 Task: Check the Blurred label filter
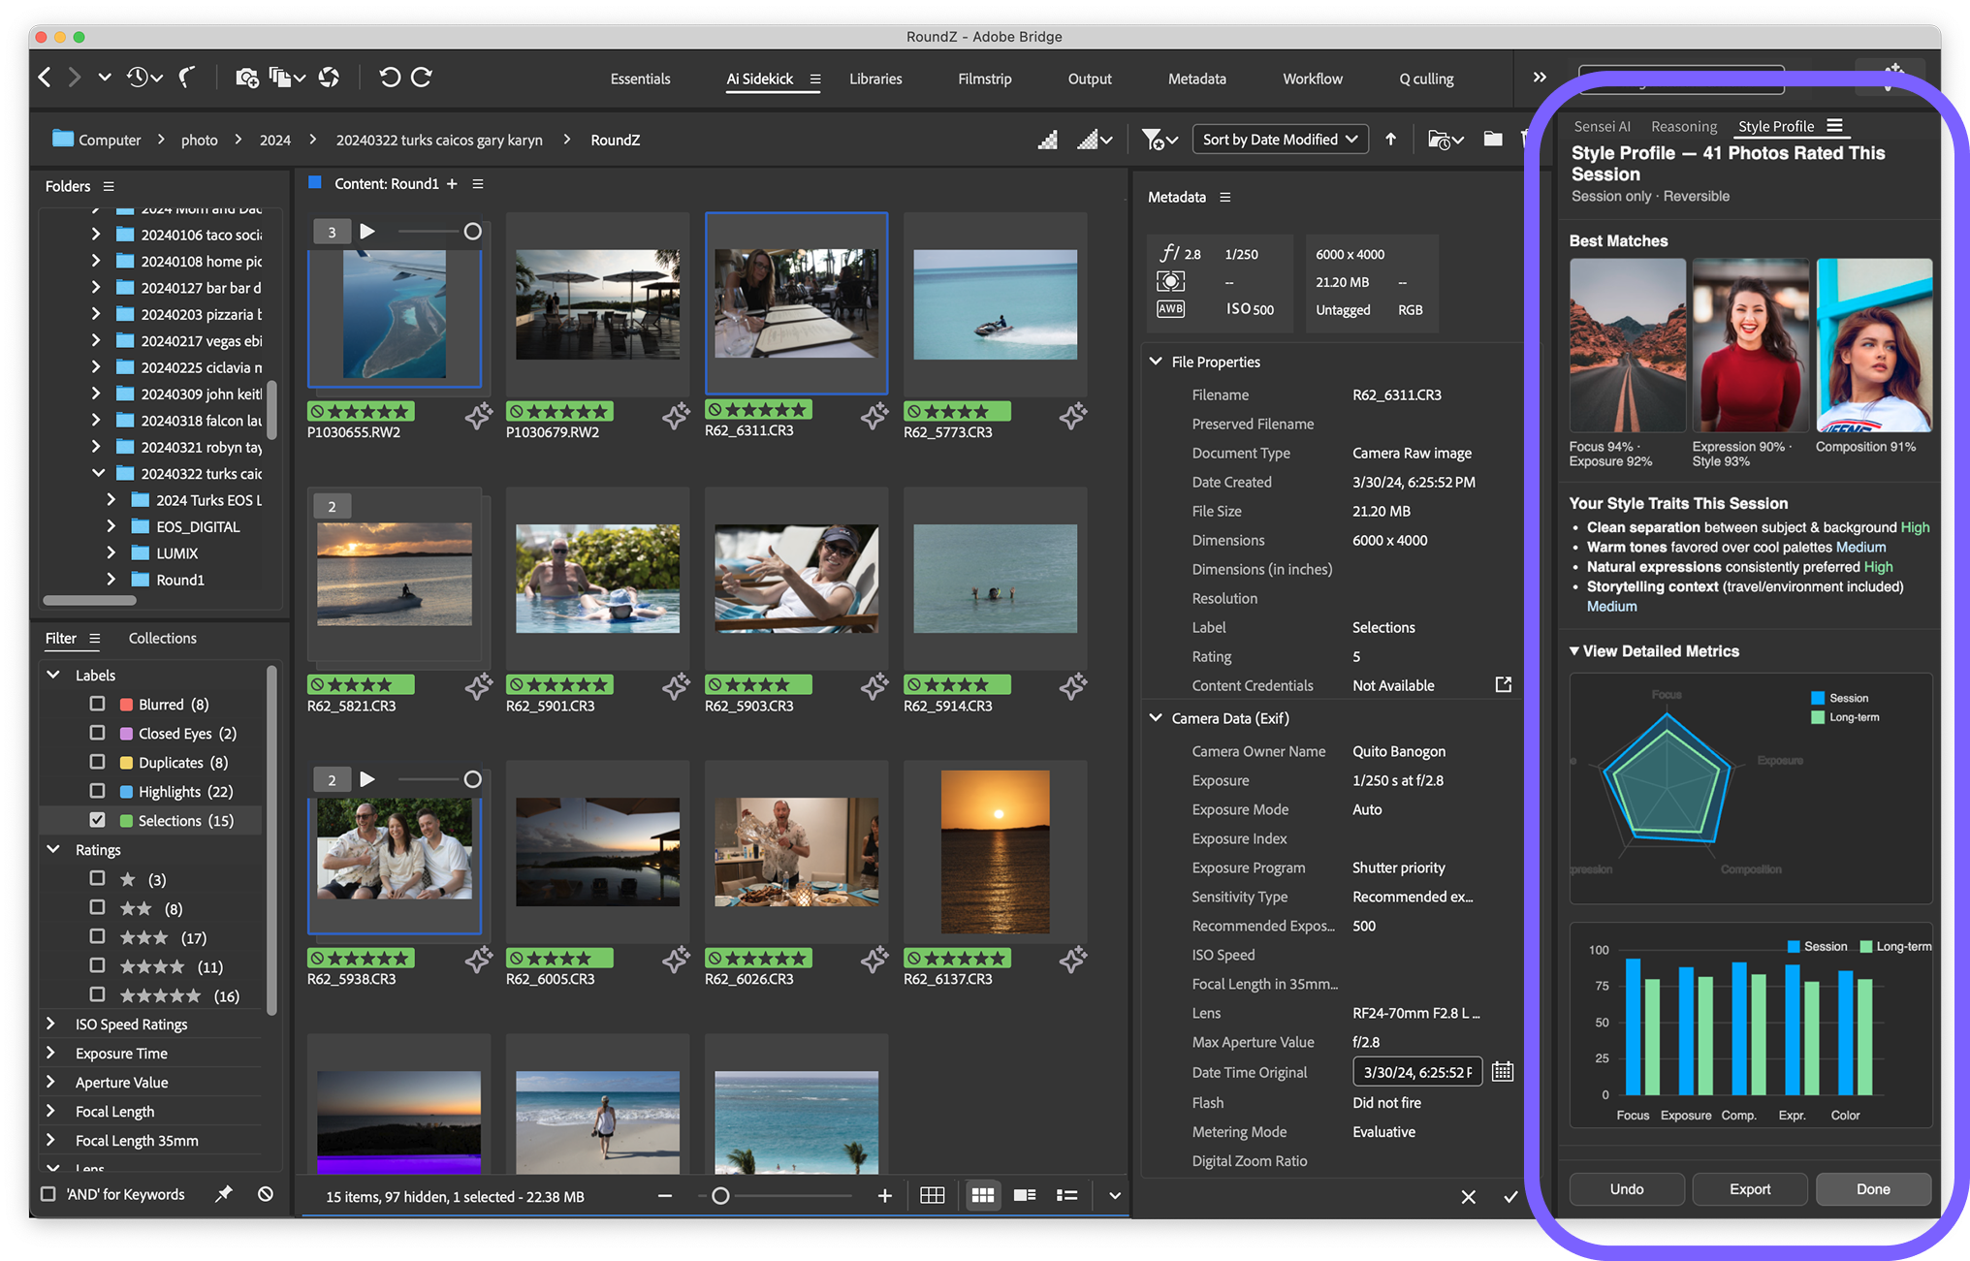tap(97, 704)
